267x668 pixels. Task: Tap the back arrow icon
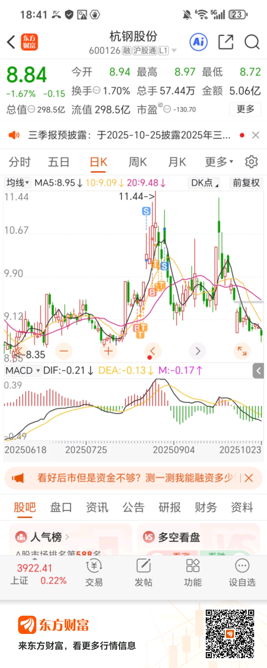[x=11, y=42]
